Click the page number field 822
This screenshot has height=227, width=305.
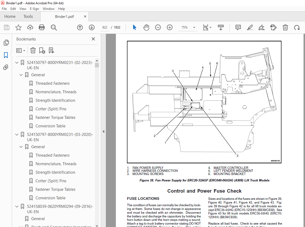(105, 27)
